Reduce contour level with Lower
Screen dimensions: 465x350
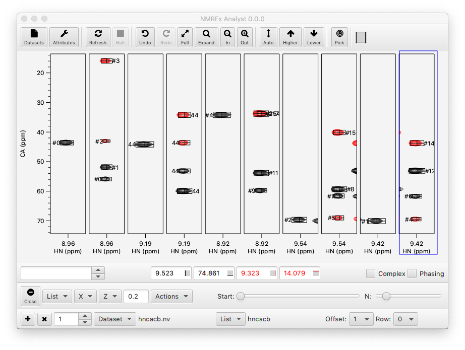314,37
